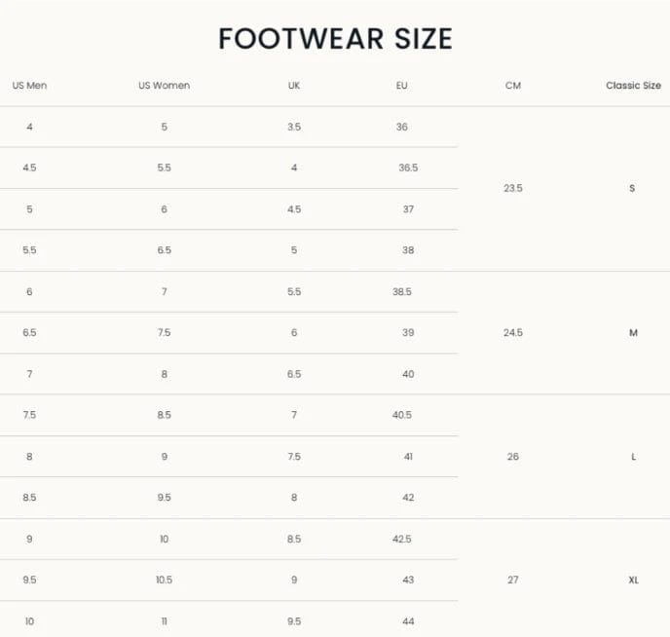Click the UK column header

pyautogui.click(x=294, y=86)
